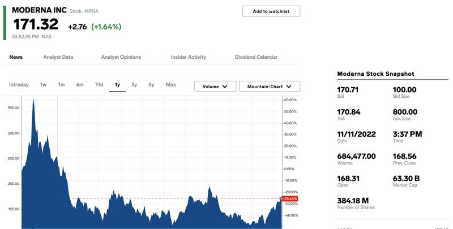This screenshot has height=229, width=453.
Task: Click the Ask Size value 800.00
Action: (x=405, y=112)
